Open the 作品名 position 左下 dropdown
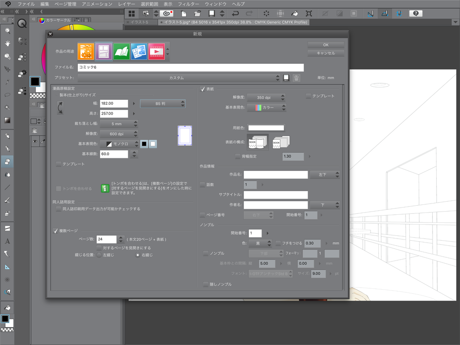Screen dimensions: 460x345 tap(325, 175)
